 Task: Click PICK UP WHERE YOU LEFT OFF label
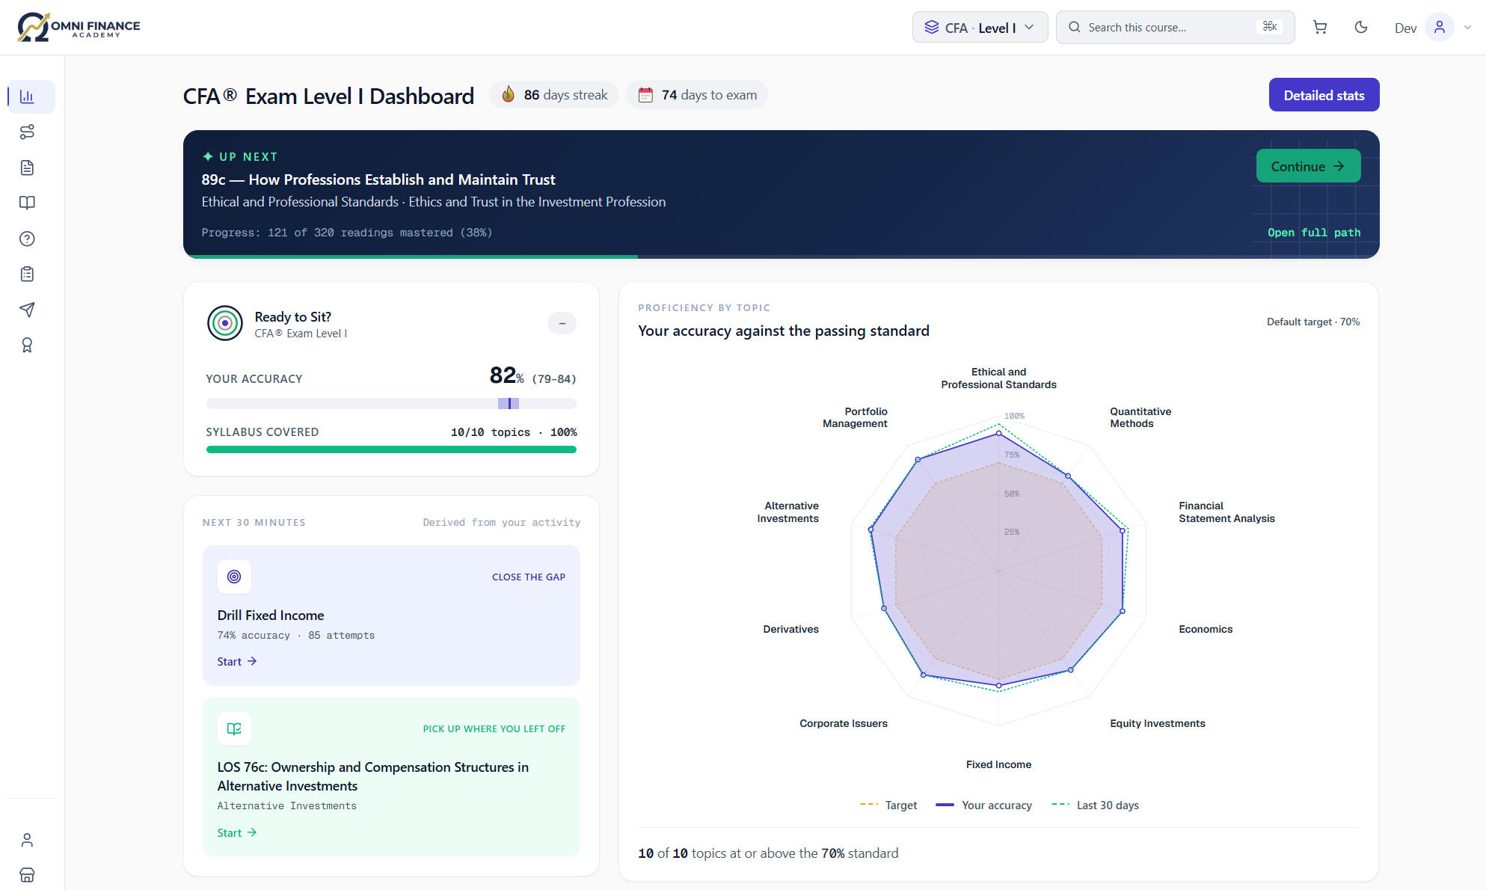click(494, 728)
